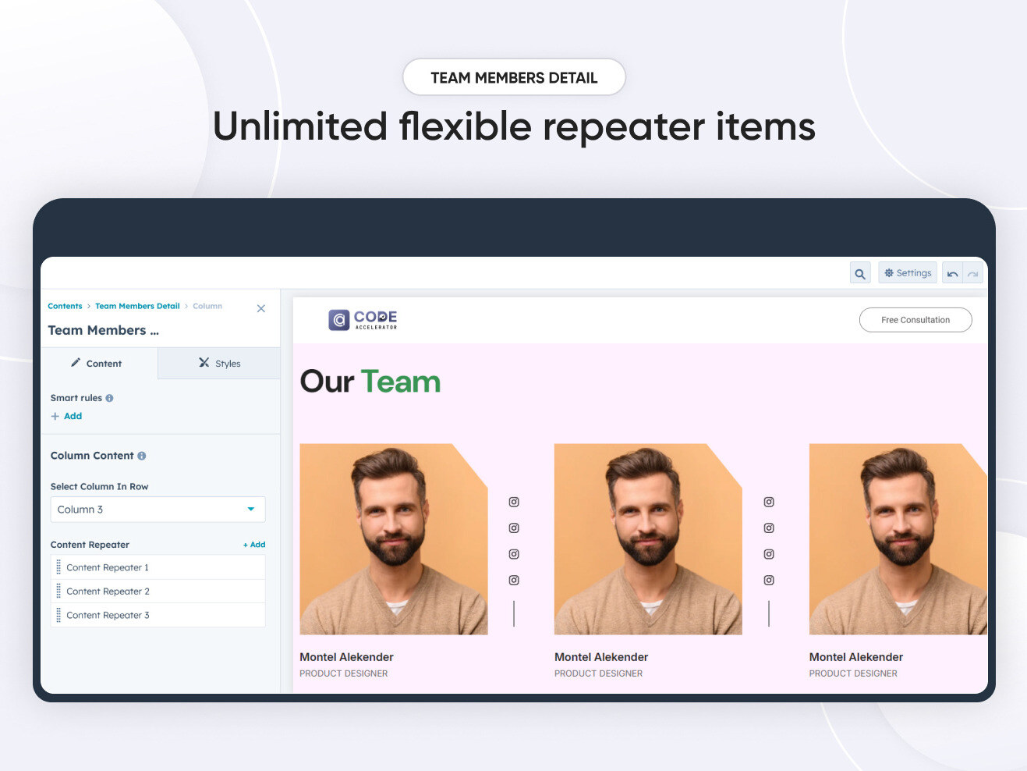Add a new Smart rule
The image size is (1027, 771).
[x=67, y=416]
